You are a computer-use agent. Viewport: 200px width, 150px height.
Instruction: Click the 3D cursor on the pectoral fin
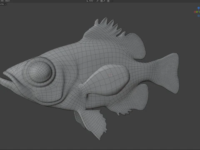click(x=110, y=75)
